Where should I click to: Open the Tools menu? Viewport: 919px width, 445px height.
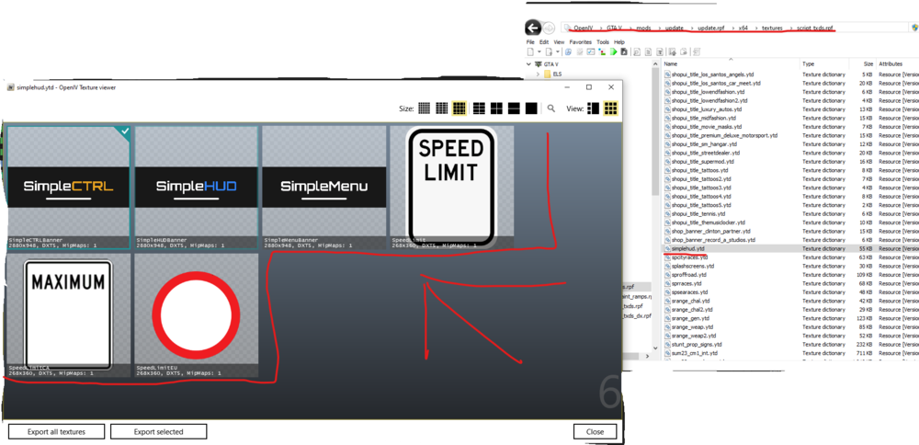pos(603,42)
